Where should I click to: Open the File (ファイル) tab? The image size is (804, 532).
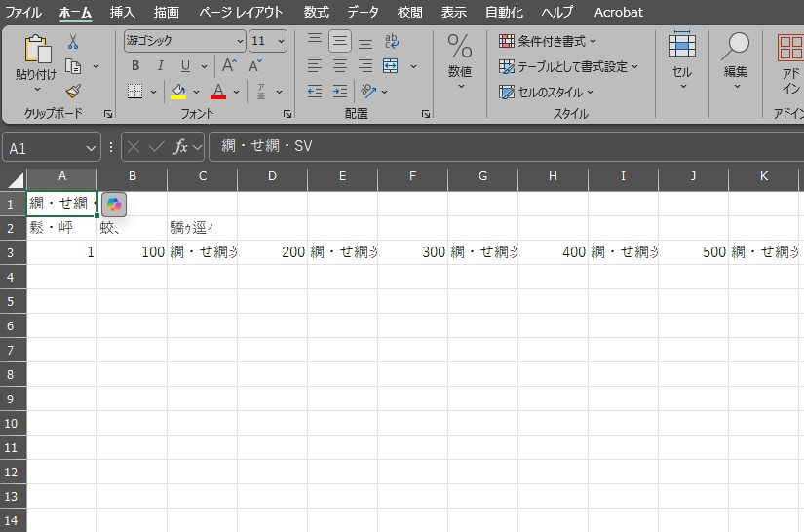click(x=23, y=12)
